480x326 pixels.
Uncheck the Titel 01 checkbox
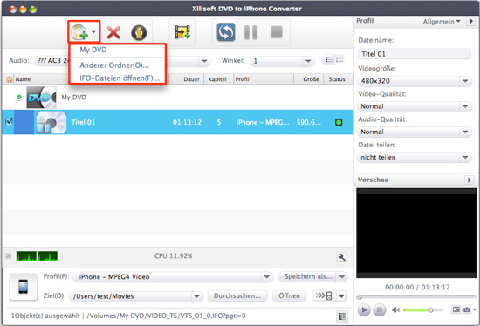click(9, 122)
